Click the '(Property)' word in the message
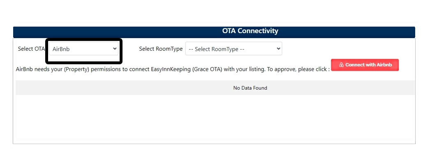Screen dimensions: 430x167 (73, 69)
